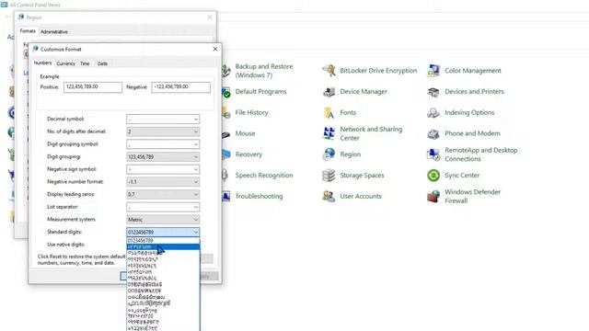This screenshot has width=589, height=331.
Task: Click the Device Manager icon
Action: 329,92
